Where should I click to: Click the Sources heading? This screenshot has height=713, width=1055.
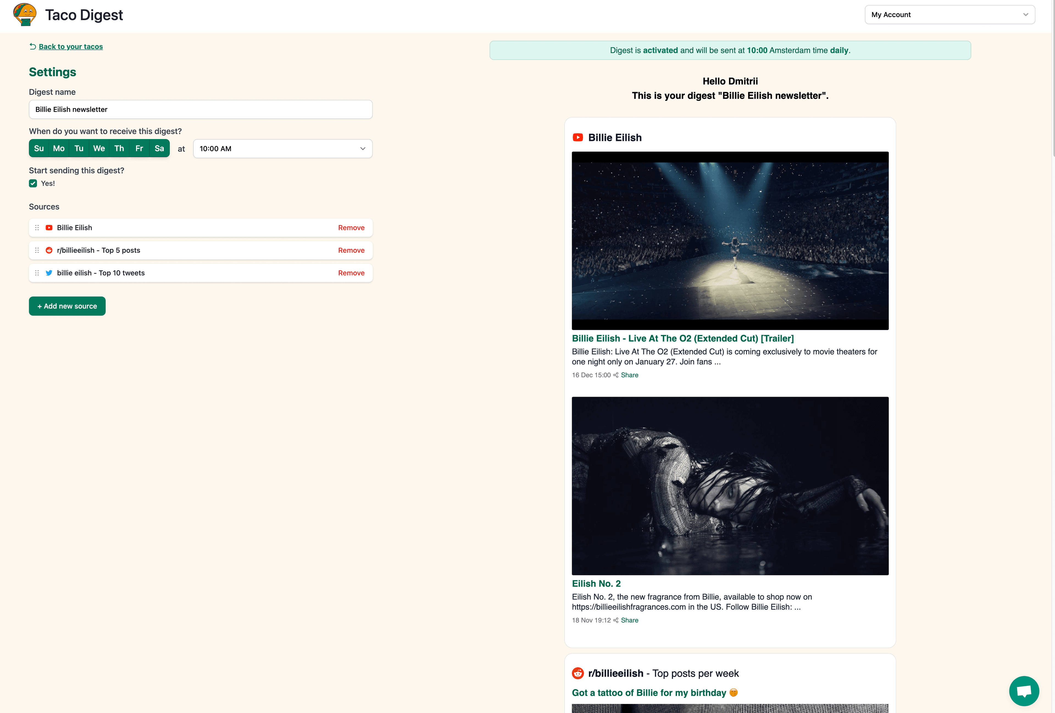[x=44, y=207]
